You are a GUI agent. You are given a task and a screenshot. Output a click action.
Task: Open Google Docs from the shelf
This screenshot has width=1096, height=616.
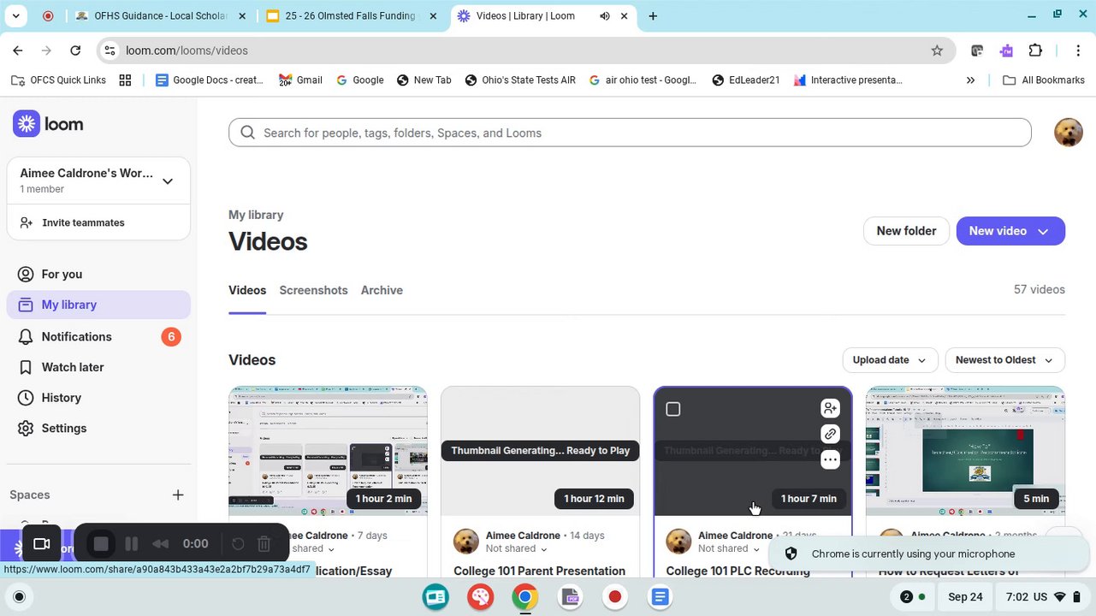(x=660, y=597)
